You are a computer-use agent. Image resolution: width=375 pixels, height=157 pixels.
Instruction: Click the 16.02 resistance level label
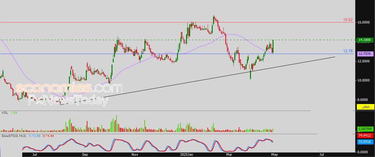tap(348, 20)
